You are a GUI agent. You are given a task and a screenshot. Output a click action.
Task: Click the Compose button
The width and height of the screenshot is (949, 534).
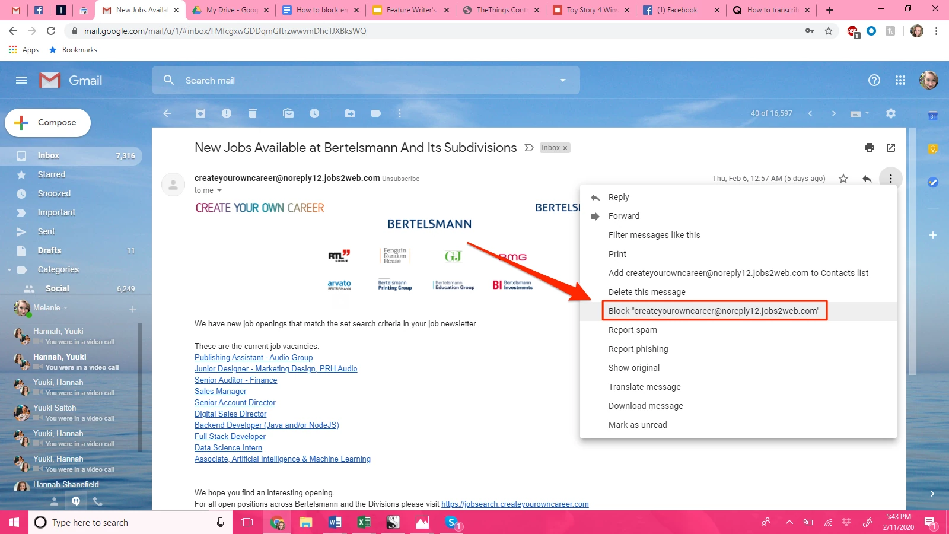coord(48,123)
